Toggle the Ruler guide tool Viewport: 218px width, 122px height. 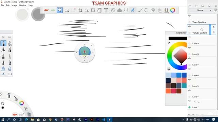tap(113, 10)
